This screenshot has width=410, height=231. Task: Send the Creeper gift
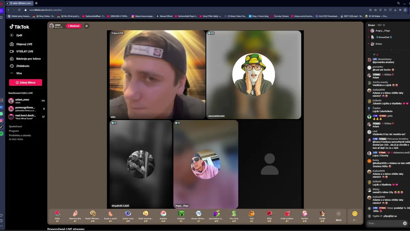pos(181,216)
